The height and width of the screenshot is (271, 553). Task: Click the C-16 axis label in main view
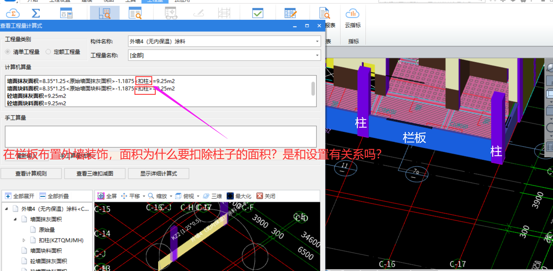point(387,264)
